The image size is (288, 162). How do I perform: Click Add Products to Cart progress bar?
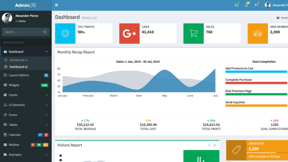pyautogui.click(x=257, y=72)
